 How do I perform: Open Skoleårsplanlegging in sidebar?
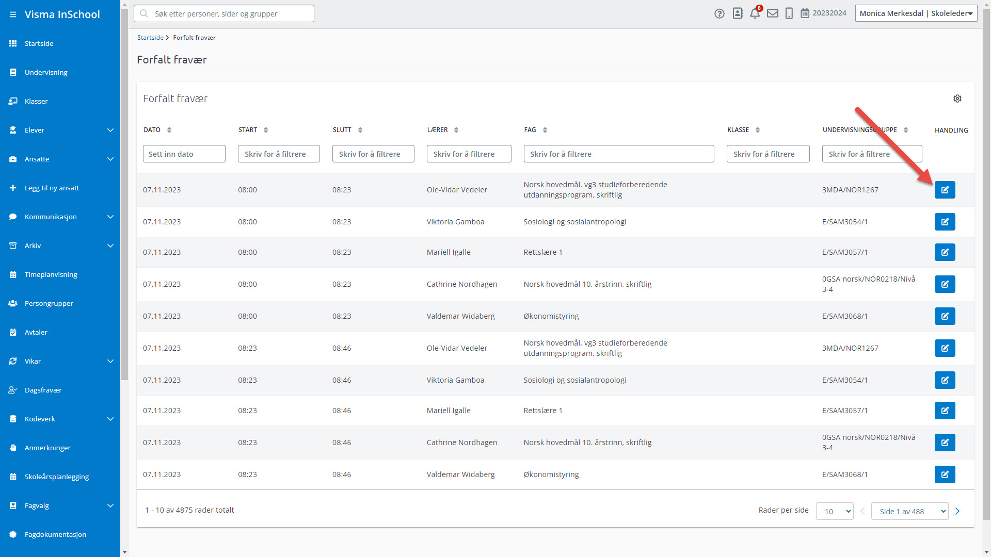pyautogui.click(x=60, y=477)
